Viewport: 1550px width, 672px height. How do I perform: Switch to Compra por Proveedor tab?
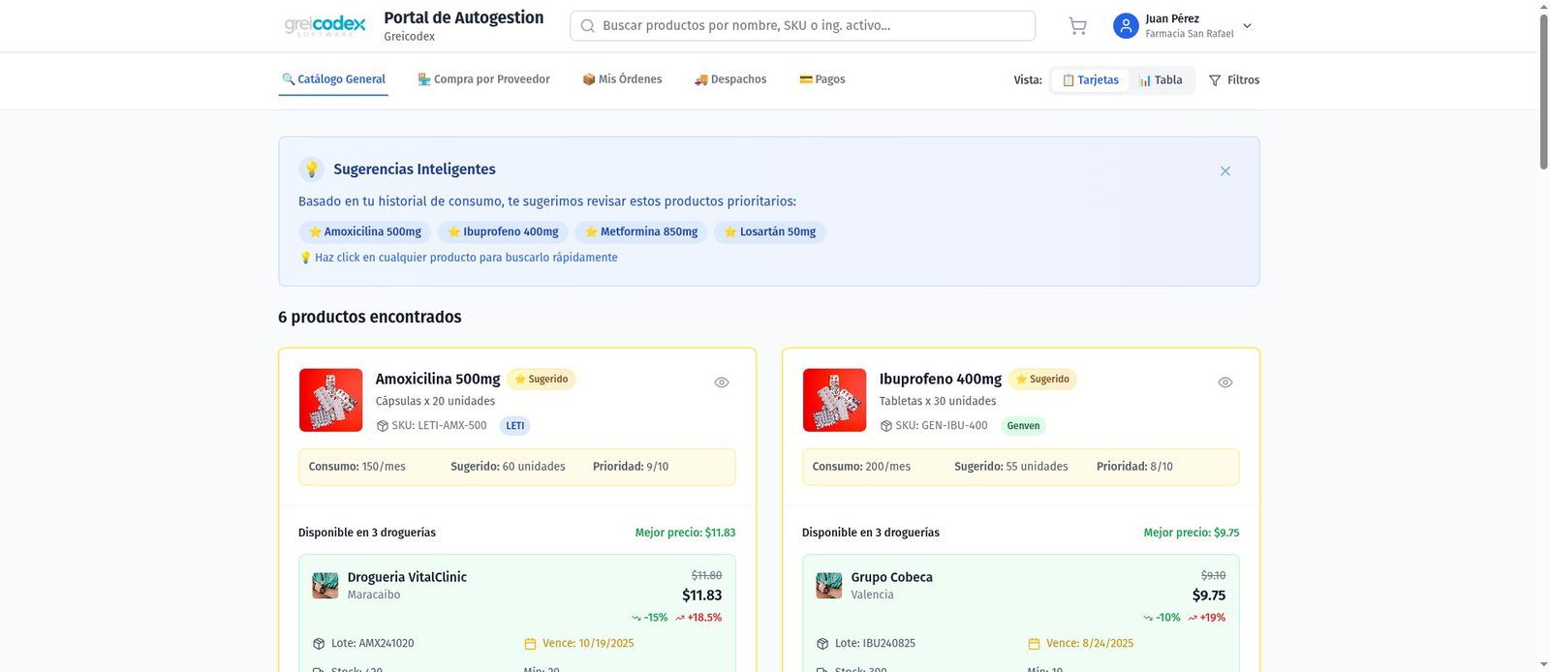(x=483, y=79)
